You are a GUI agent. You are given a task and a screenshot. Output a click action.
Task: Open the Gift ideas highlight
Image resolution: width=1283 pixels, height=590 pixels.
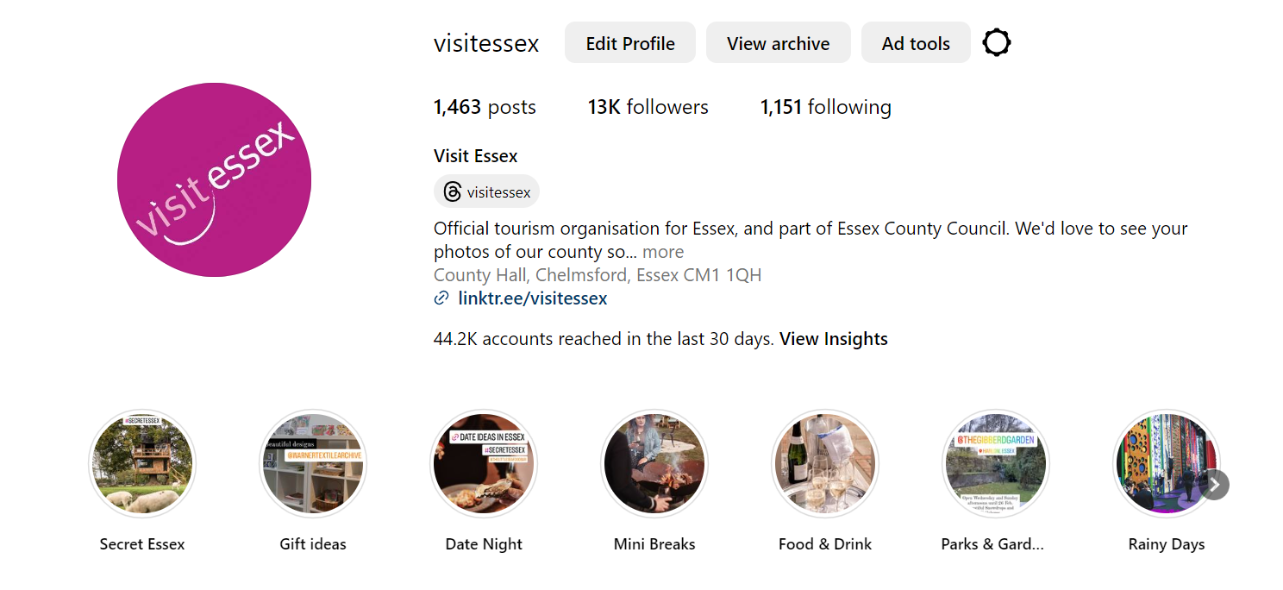coord(313,463)
